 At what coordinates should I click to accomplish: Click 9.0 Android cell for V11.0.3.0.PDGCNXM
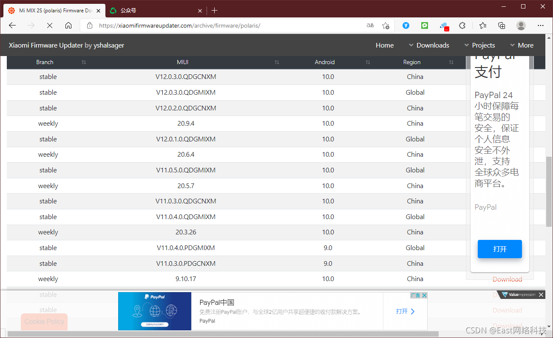click(328, 263)
